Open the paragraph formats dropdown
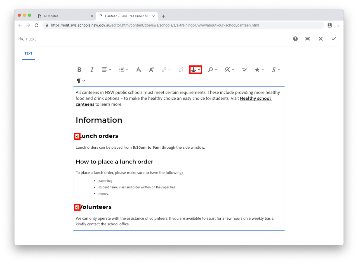Viewport: 358px width, 264px height. (x=81, y=81)
